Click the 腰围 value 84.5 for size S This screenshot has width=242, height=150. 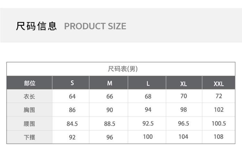pos(72,124)
